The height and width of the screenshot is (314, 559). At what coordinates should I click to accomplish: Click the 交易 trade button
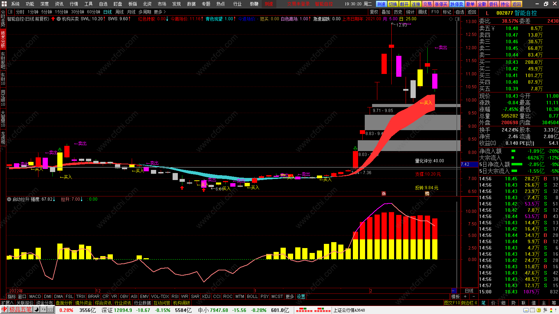pos(427,4)
